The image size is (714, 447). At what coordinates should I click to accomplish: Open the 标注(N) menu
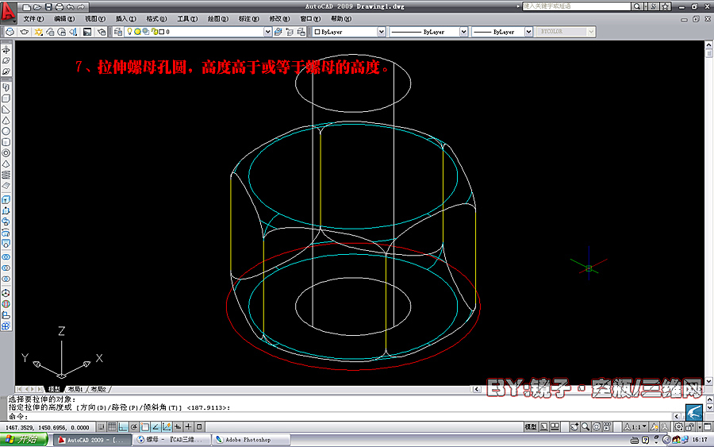pyautogui.click(x=248, y=19)
